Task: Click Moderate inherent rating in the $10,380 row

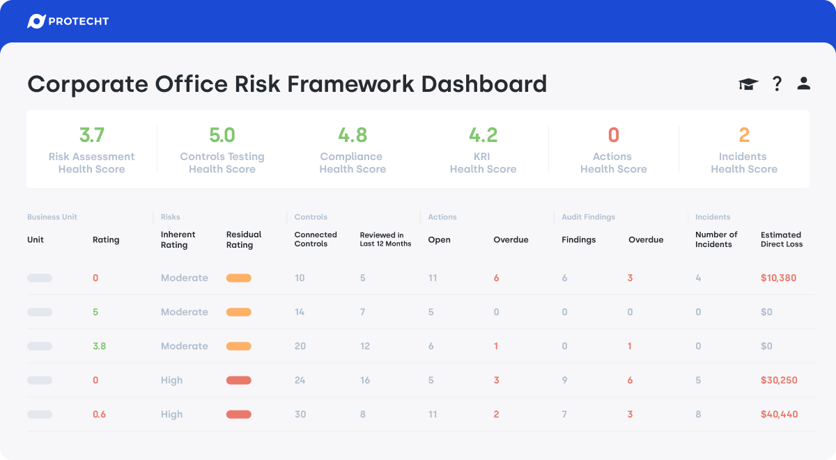Action: (185, 278)
